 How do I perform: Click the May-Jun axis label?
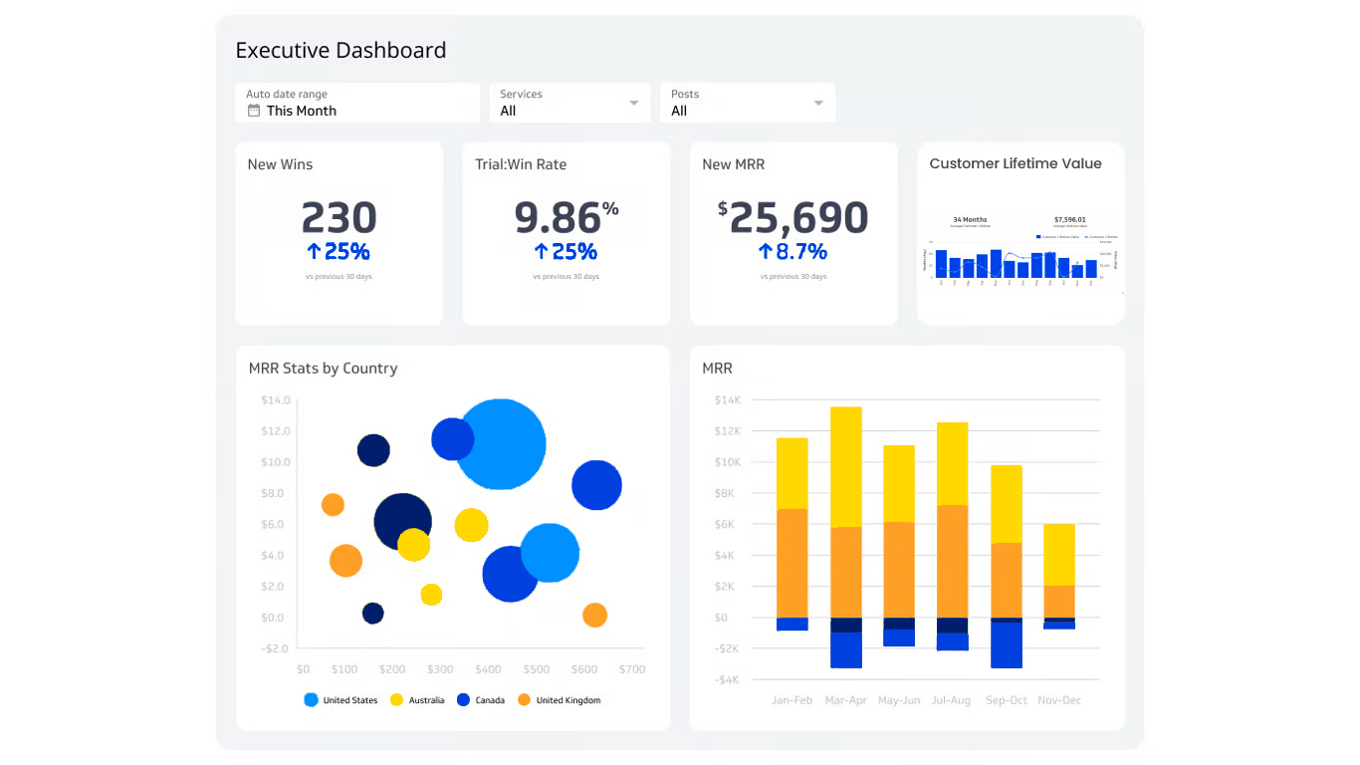click(899, 700)
